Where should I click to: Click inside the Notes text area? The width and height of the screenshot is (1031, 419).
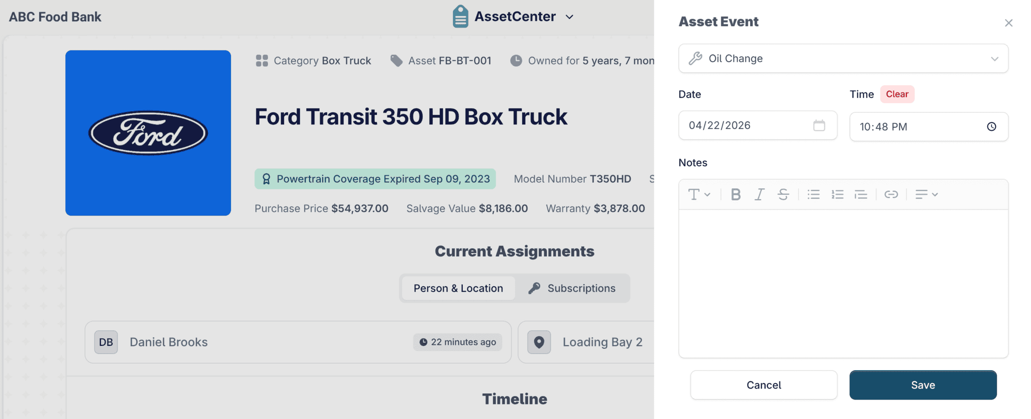click(x=844, y=283)
